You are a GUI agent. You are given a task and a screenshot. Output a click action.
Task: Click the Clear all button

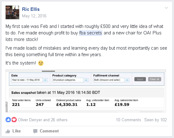154,79
